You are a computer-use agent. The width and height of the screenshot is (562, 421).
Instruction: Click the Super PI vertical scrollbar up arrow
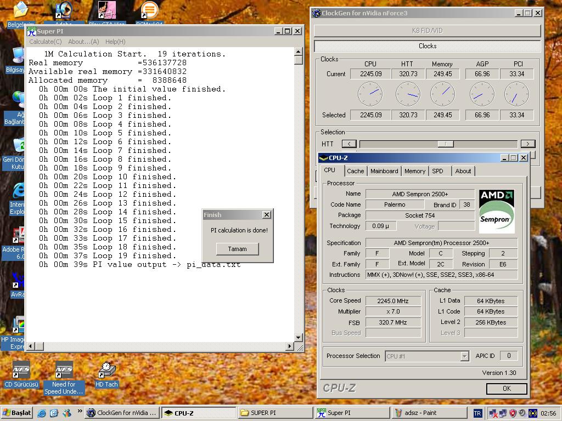click(x=298, y=52)
